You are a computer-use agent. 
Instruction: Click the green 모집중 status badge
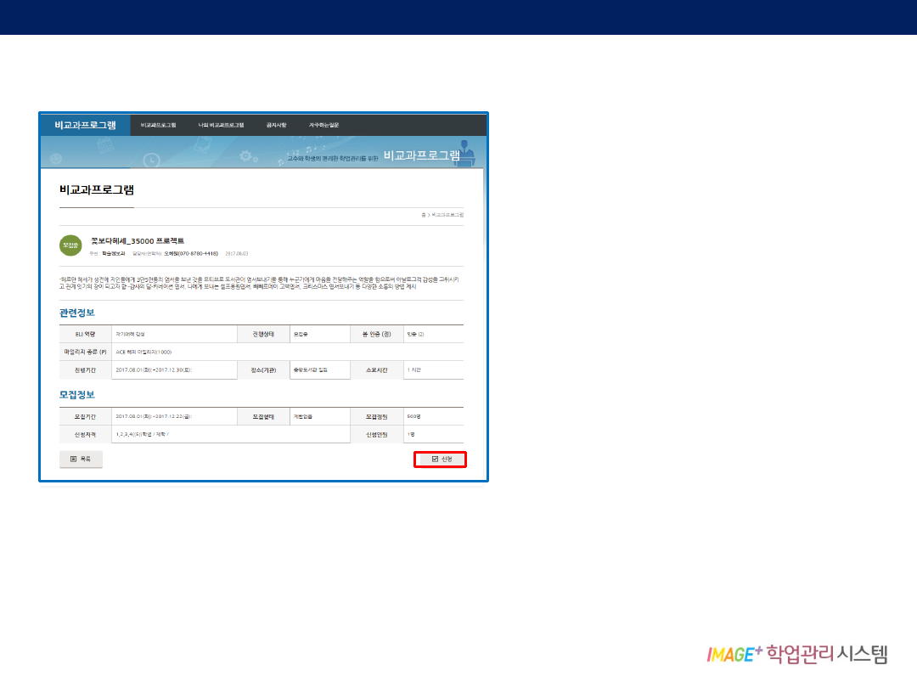coord(70,245)
